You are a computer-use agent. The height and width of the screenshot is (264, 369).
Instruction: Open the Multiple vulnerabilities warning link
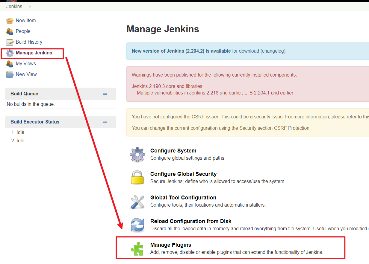(215, 93)
